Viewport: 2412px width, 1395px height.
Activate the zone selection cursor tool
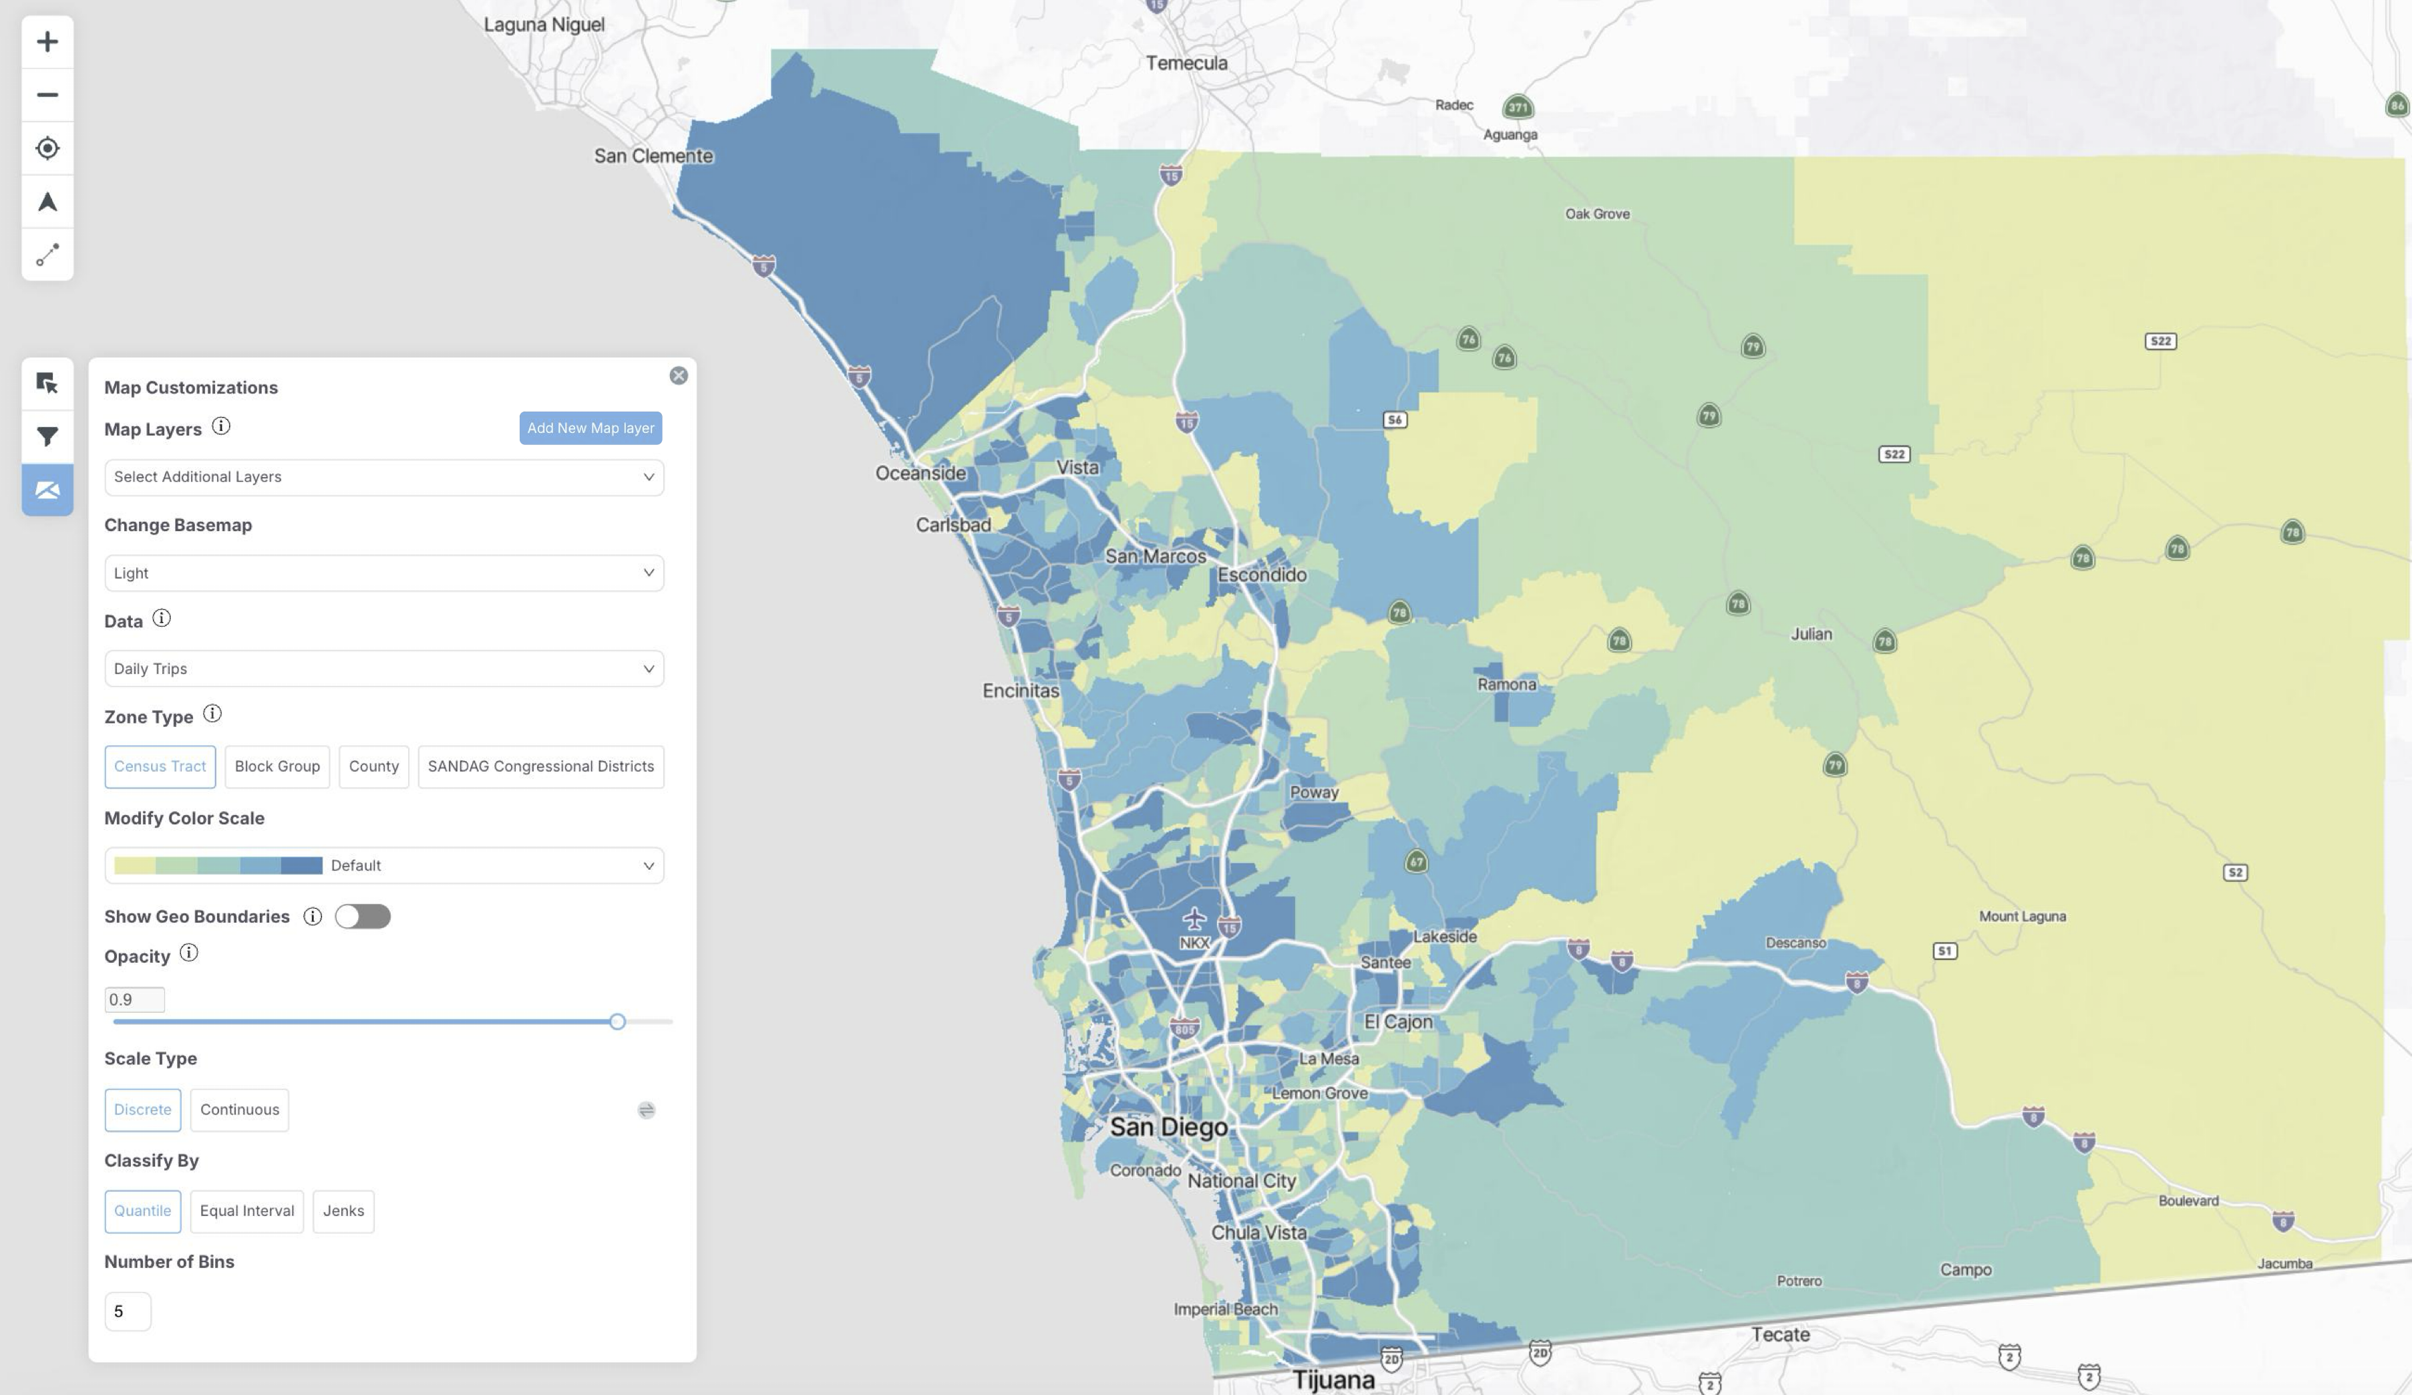pyautogui.click(x=47, y=383)
